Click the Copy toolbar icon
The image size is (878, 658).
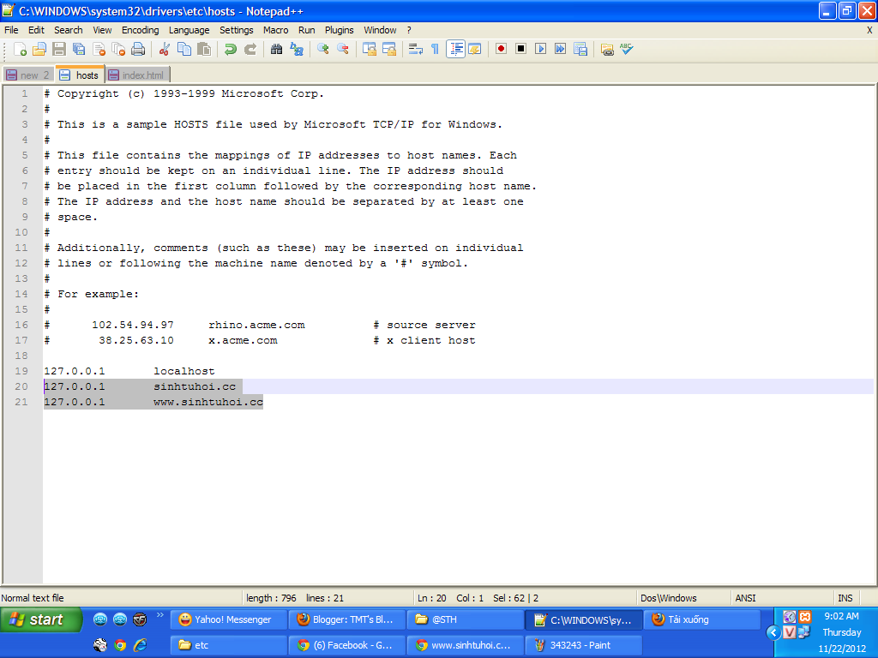click(x=184, y=49)
